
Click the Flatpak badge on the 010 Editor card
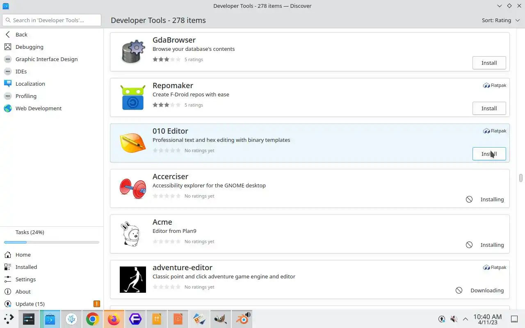pos(495,131)
